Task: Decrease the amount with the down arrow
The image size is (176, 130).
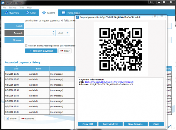Action: click(53, 34)
